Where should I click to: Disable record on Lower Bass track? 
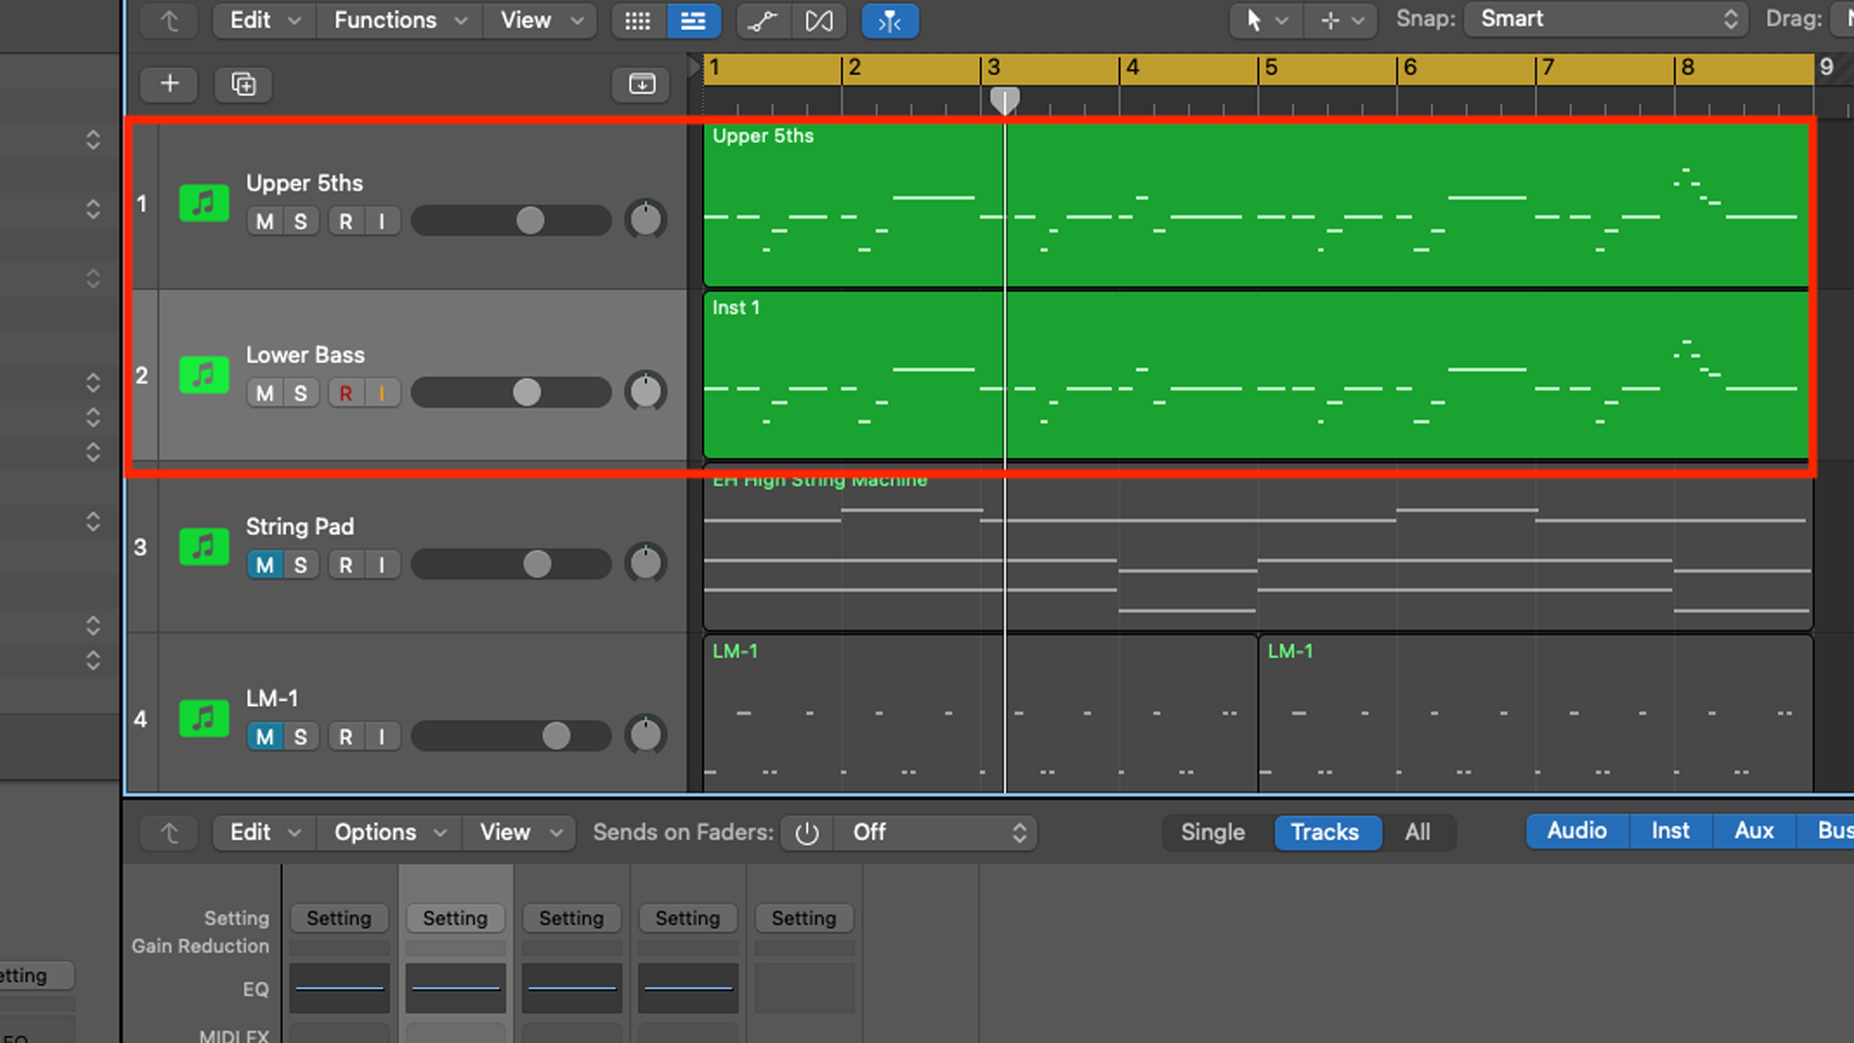pos(346,393)
